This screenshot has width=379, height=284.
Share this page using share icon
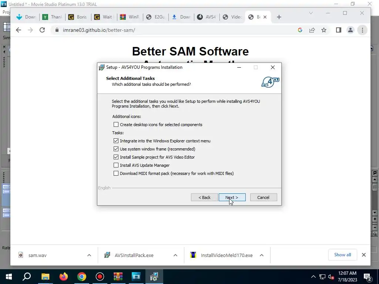pos(312,30)
